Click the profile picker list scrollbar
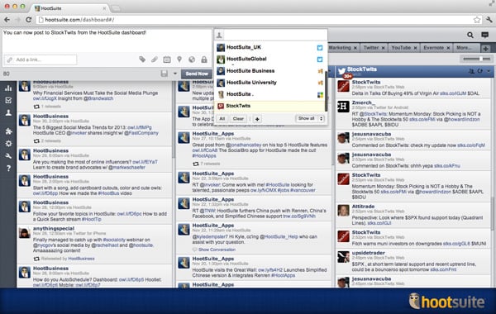The image size is (496, 314). [x=326, y=90]
